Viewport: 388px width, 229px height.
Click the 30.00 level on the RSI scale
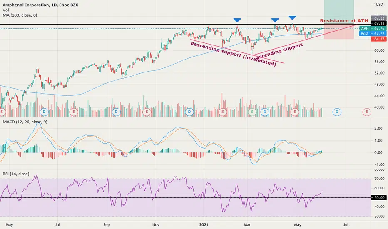[379, 216]
